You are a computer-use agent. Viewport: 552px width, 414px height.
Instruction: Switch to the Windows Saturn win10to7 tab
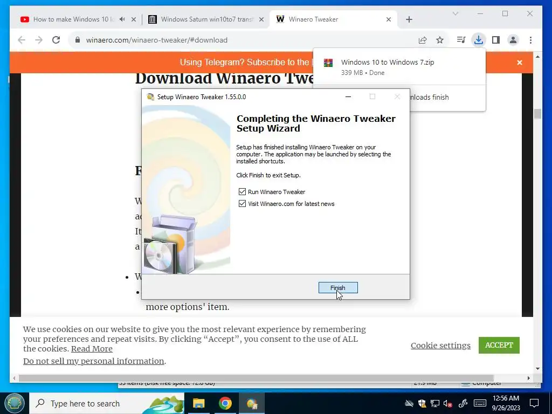(206, 19)
